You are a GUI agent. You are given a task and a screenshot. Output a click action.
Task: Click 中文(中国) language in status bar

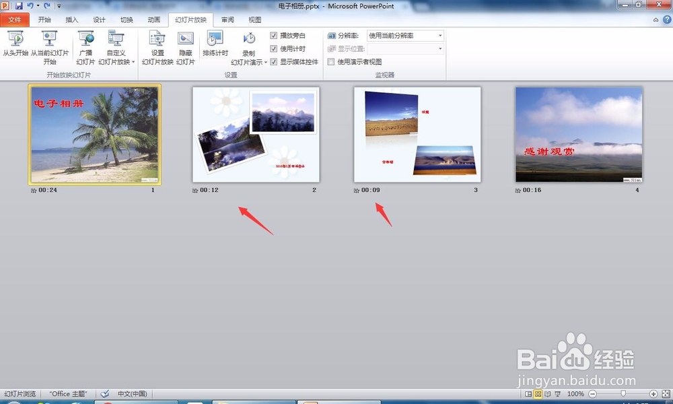(x=132, y=394)
